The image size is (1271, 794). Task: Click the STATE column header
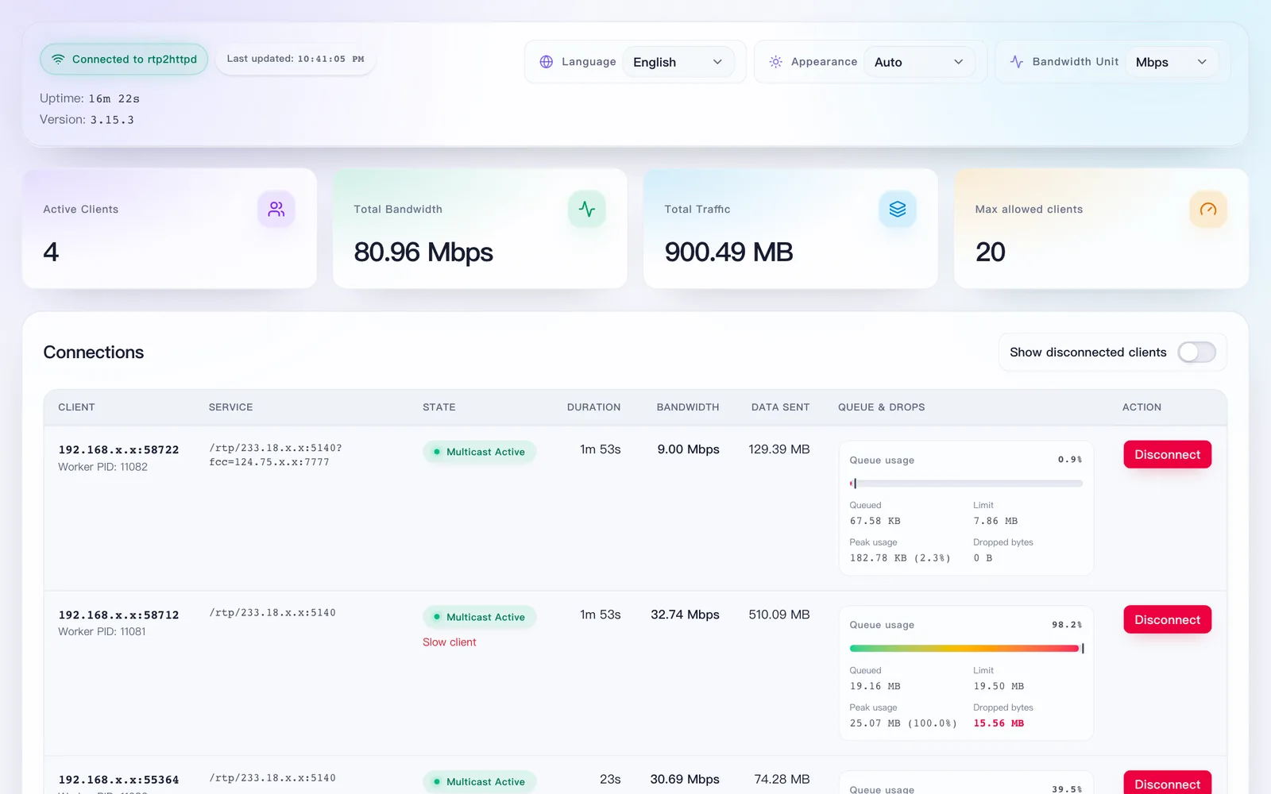pos(439,407)
